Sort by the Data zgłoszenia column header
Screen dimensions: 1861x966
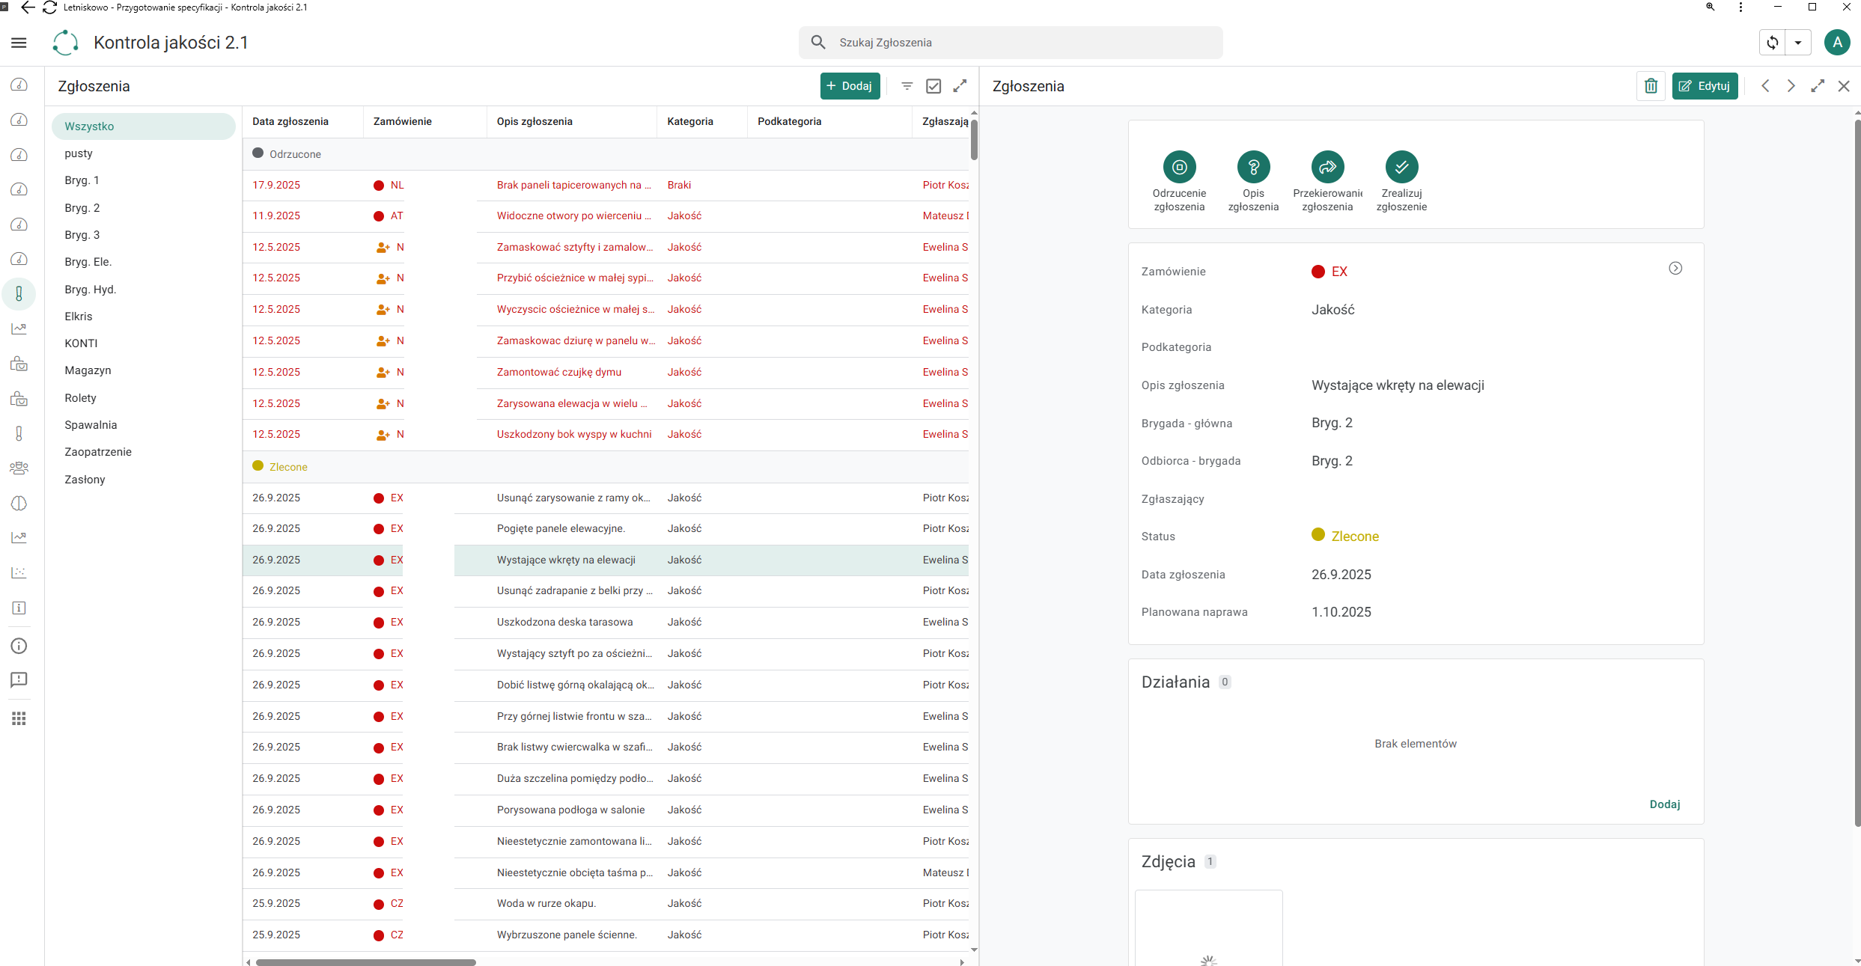tap(290, 121)
